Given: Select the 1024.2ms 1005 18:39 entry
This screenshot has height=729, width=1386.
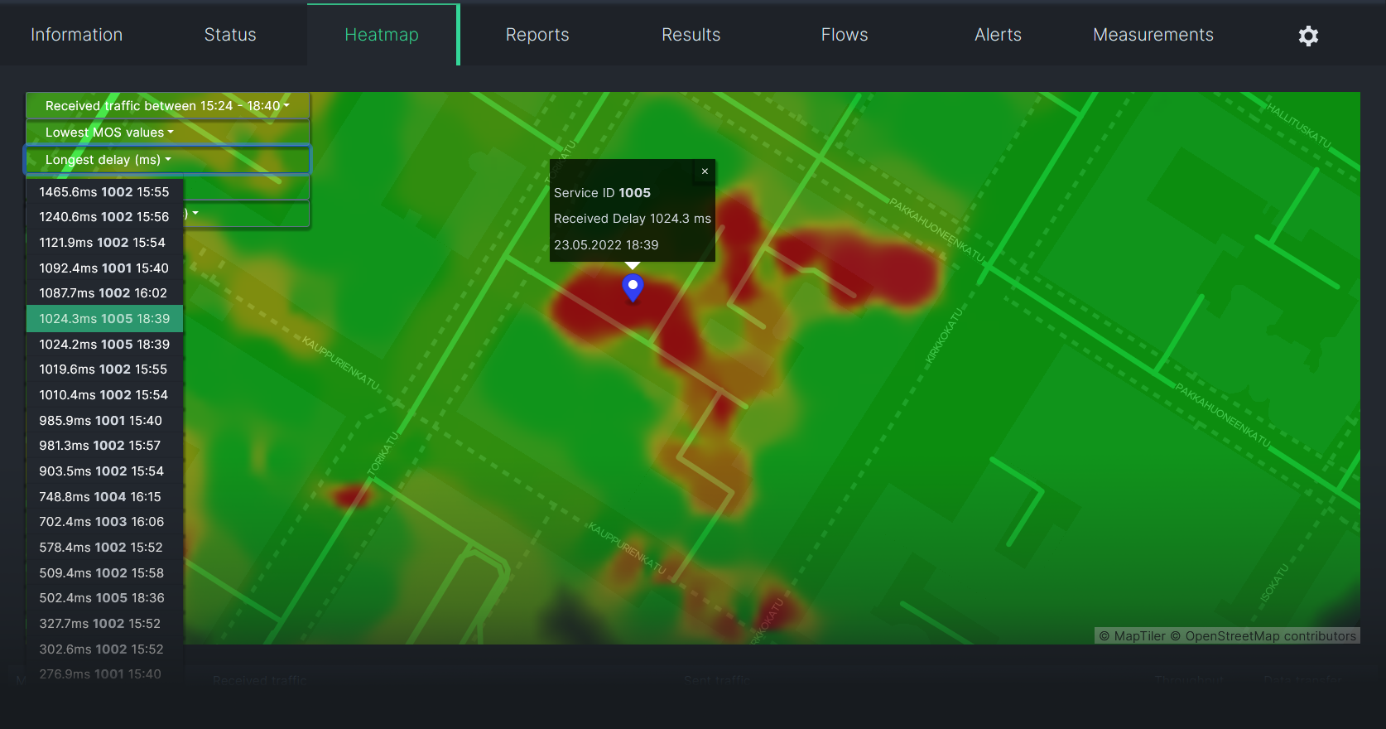Looking at the screenshot, I should pyautogui.click(x=104, y=345).
